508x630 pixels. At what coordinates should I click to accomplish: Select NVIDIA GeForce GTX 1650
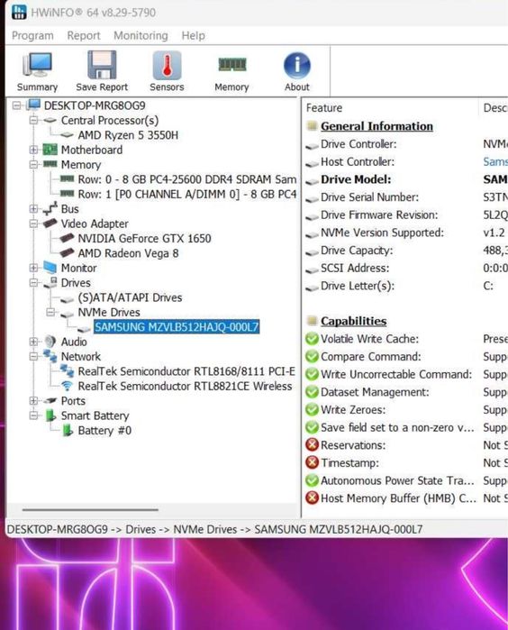(x=145, y=238)
